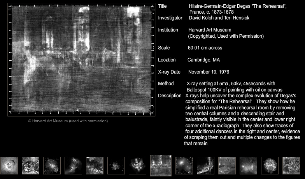Click the final description line "that remain."
Viewport: 305px width, 179px height.
point(196,144)
